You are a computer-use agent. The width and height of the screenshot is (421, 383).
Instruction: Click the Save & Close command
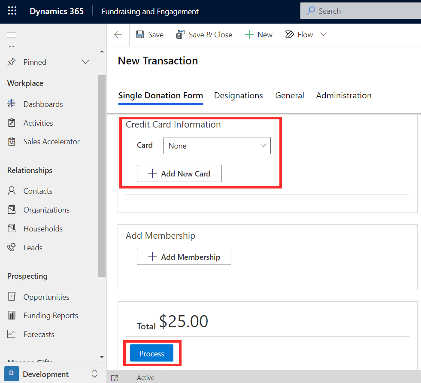pyautogui.click(x=204, y=35)
